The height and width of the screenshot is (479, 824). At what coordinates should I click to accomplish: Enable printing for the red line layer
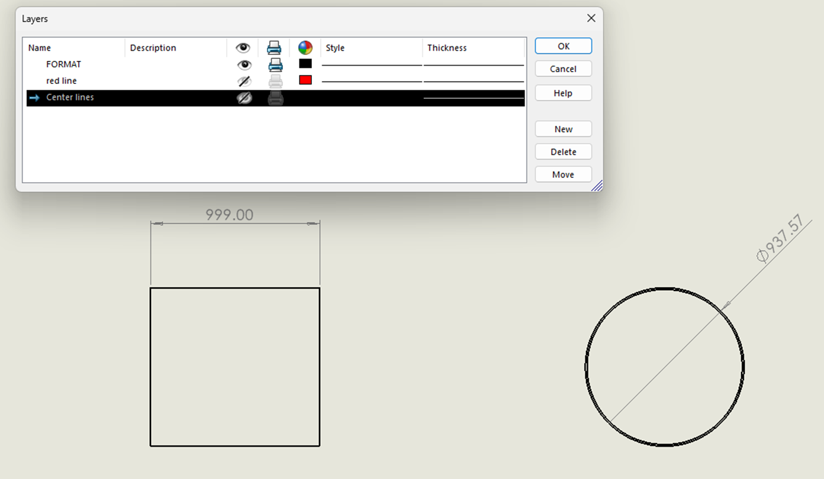coord(275,81)
